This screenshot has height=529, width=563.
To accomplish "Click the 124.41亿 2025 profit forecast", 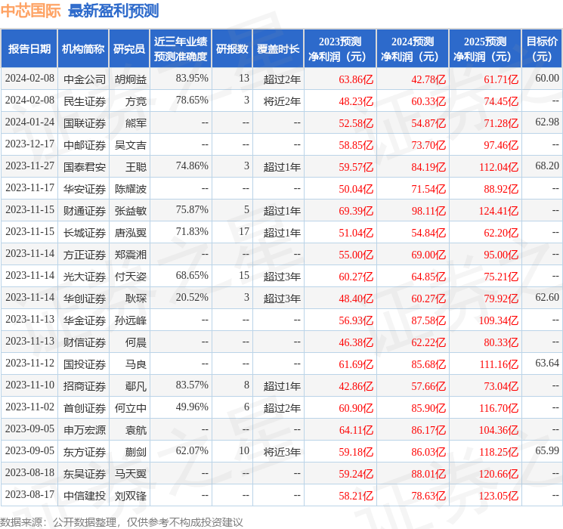I will tap(499, 211).
